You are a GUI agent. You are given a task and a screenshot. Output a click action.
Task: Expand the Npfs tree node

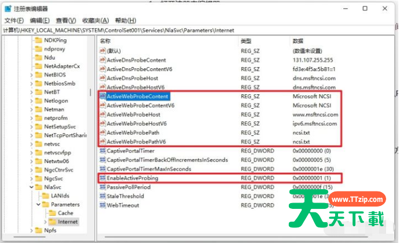32,230
